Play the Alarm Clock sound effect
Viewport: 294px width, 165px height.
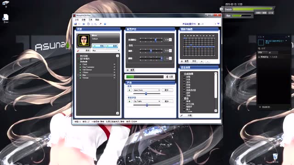[130, 90]
